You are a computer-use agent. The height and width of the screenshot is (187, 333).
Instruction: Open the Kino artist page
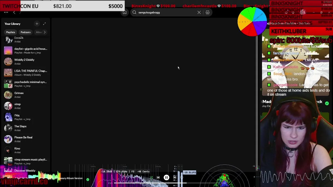(26, 150)
